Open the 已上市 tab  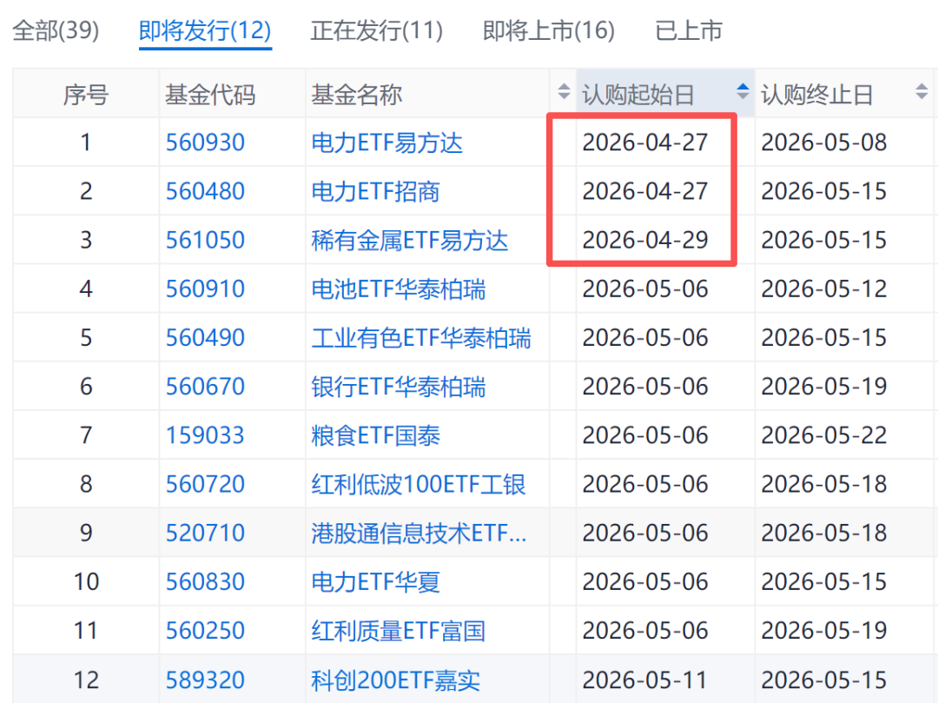tap(689, 30)
